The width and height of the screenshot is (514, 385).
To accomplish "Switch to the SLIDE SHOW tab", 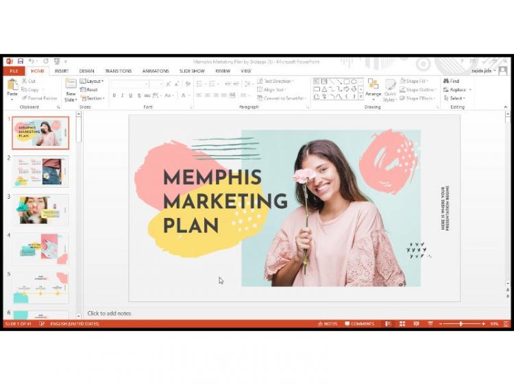I will (x=192, y=71).
